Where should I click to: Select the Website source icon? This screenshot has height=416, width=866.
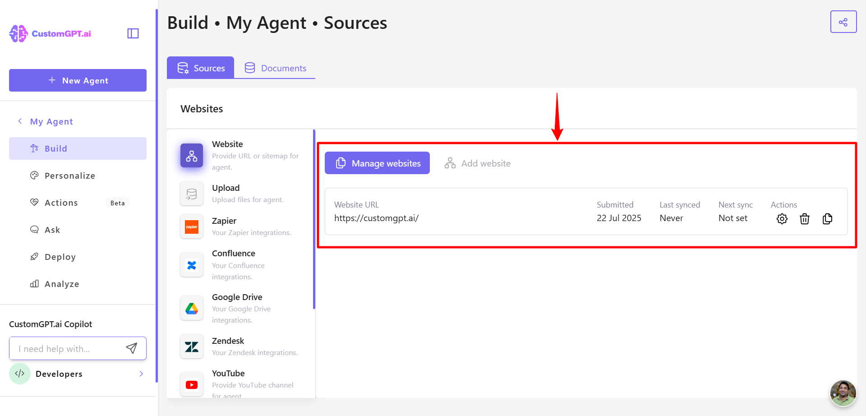pos(192,156)
